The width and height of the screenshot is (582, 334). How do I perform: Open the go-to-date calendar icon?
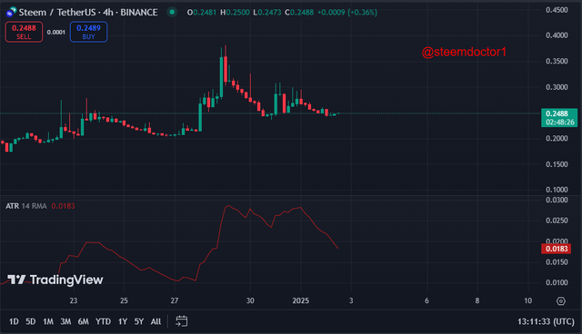pos(181,321)
